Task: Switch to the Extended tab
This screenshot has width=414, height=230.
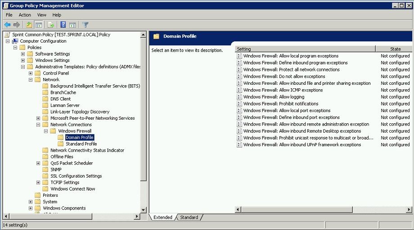Action: click(x=162, y=217)
